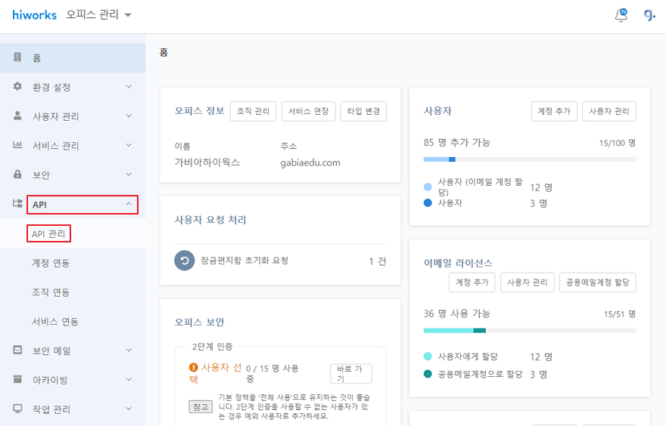Click the gear icon for 환경 설정
The width and height of the screenshot is (666, 426).
17,86
